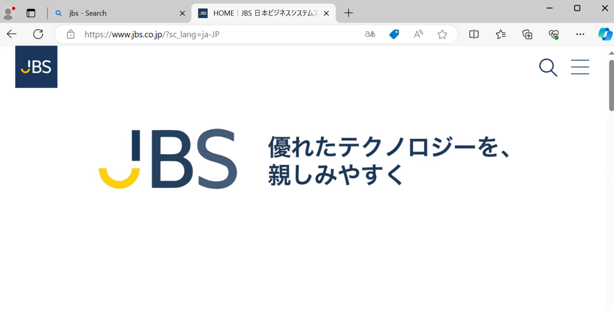Open Collections panel
The width and height of the screenshot is (614, 311).
coord(527,34)
